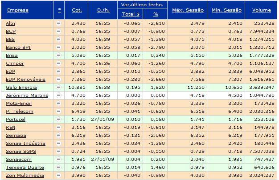Image resolution: width=279 pixels, height=180 pixels.
Task: Click the equals icon in Cimpor row
Action: click(58, 64)
